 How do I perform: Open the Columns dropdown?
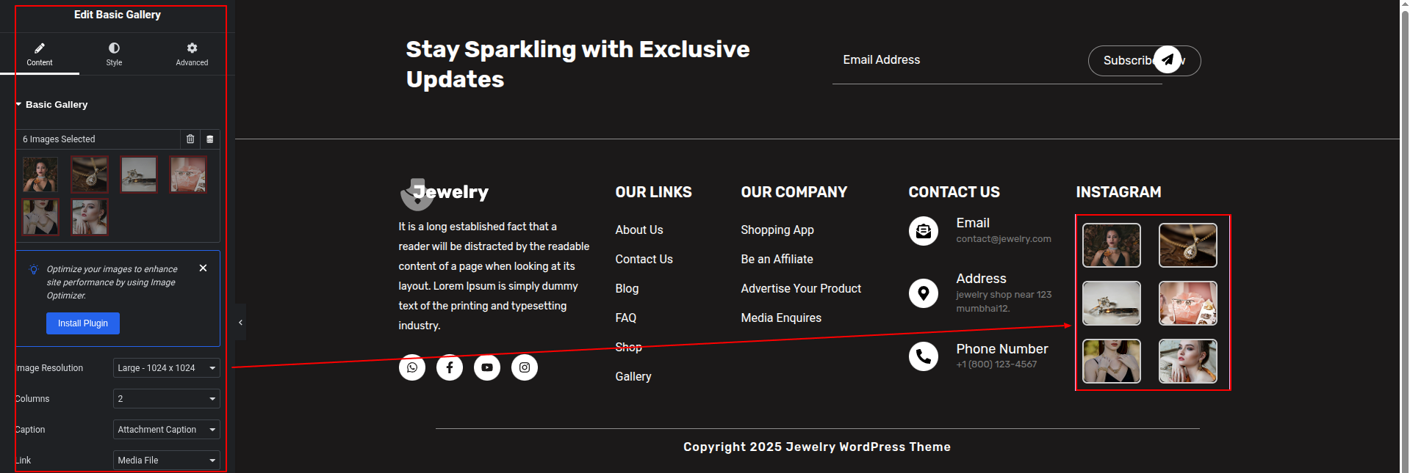tap(166, 399)
